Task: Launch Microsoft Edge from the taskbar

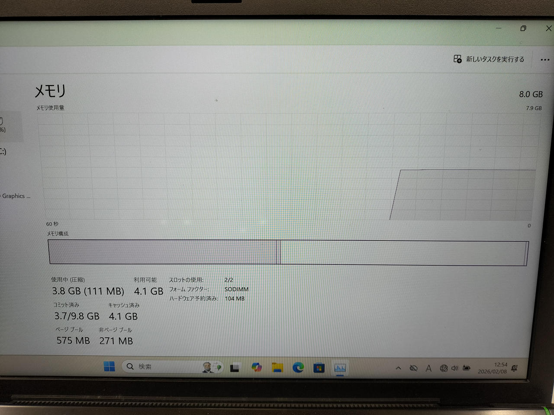Action: [298, 368]
